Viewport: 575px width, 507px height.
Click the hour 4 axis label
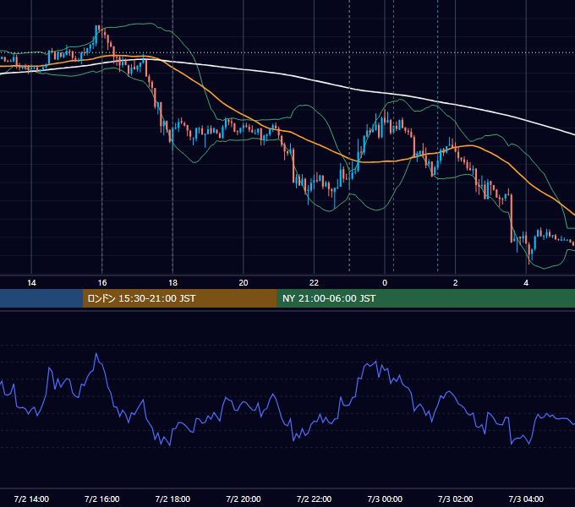pos(526,282)
